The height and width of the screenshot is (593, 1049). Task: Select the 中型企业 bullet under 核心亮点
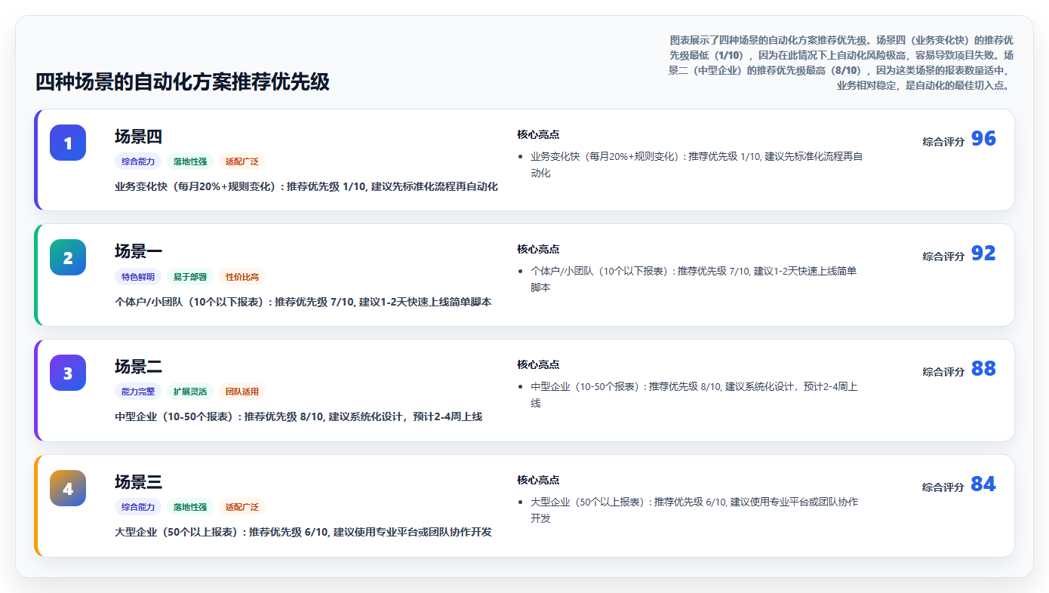pos(694,395)
